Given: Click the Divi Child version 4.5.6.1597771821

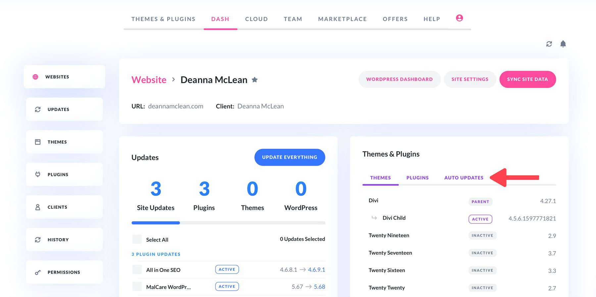Looking at the screenshot, I should click(x=532, y=219).
